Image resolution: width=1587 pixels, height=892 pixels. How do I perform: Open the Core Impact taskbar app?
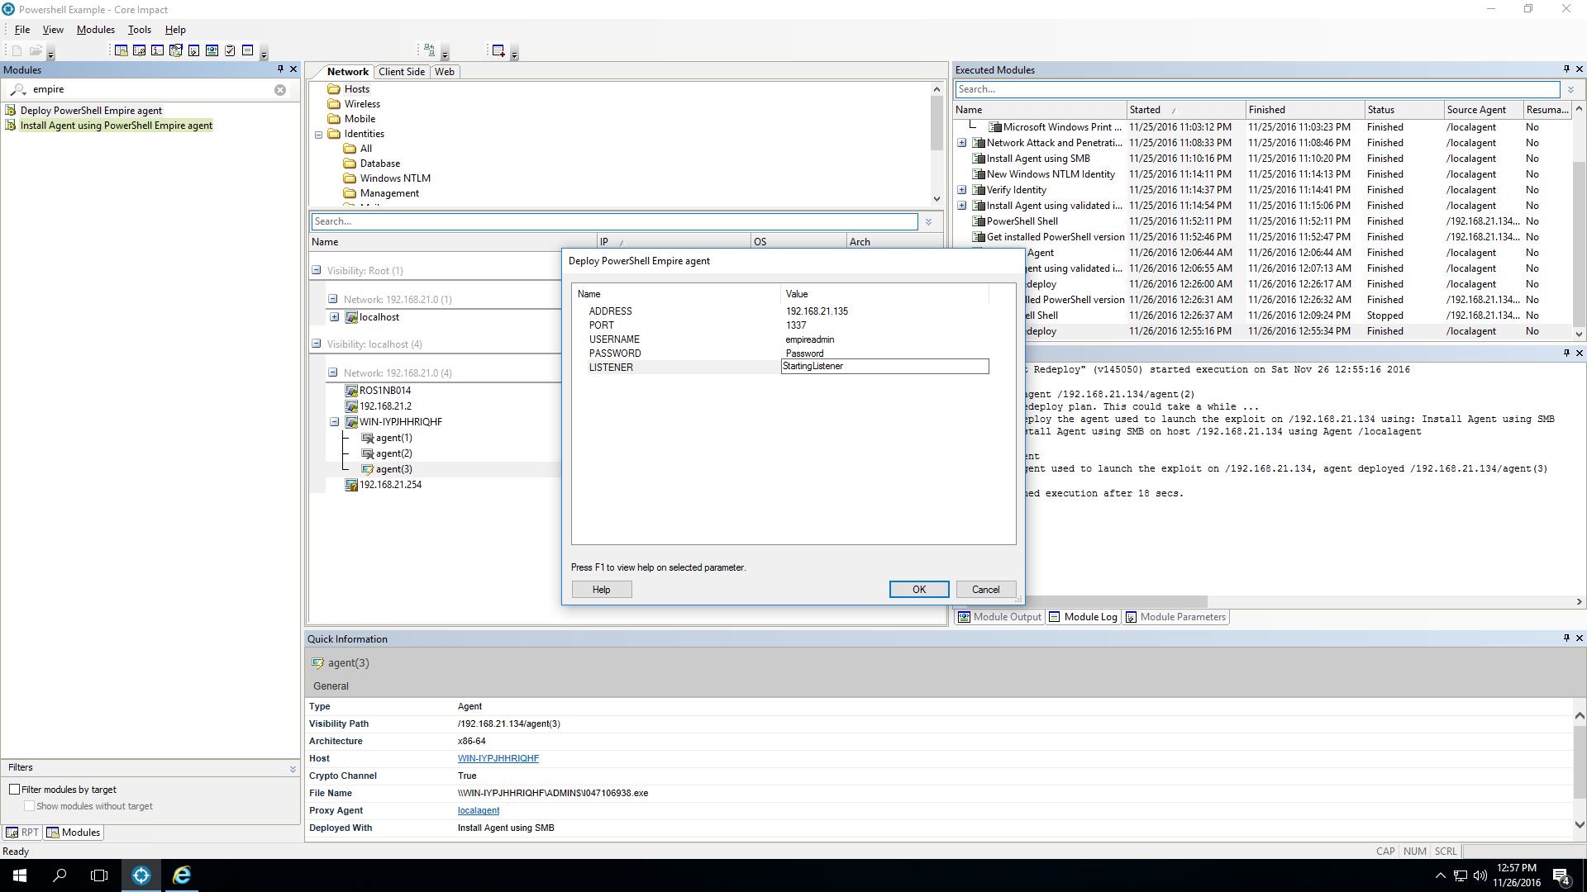(x=141, y=875)
